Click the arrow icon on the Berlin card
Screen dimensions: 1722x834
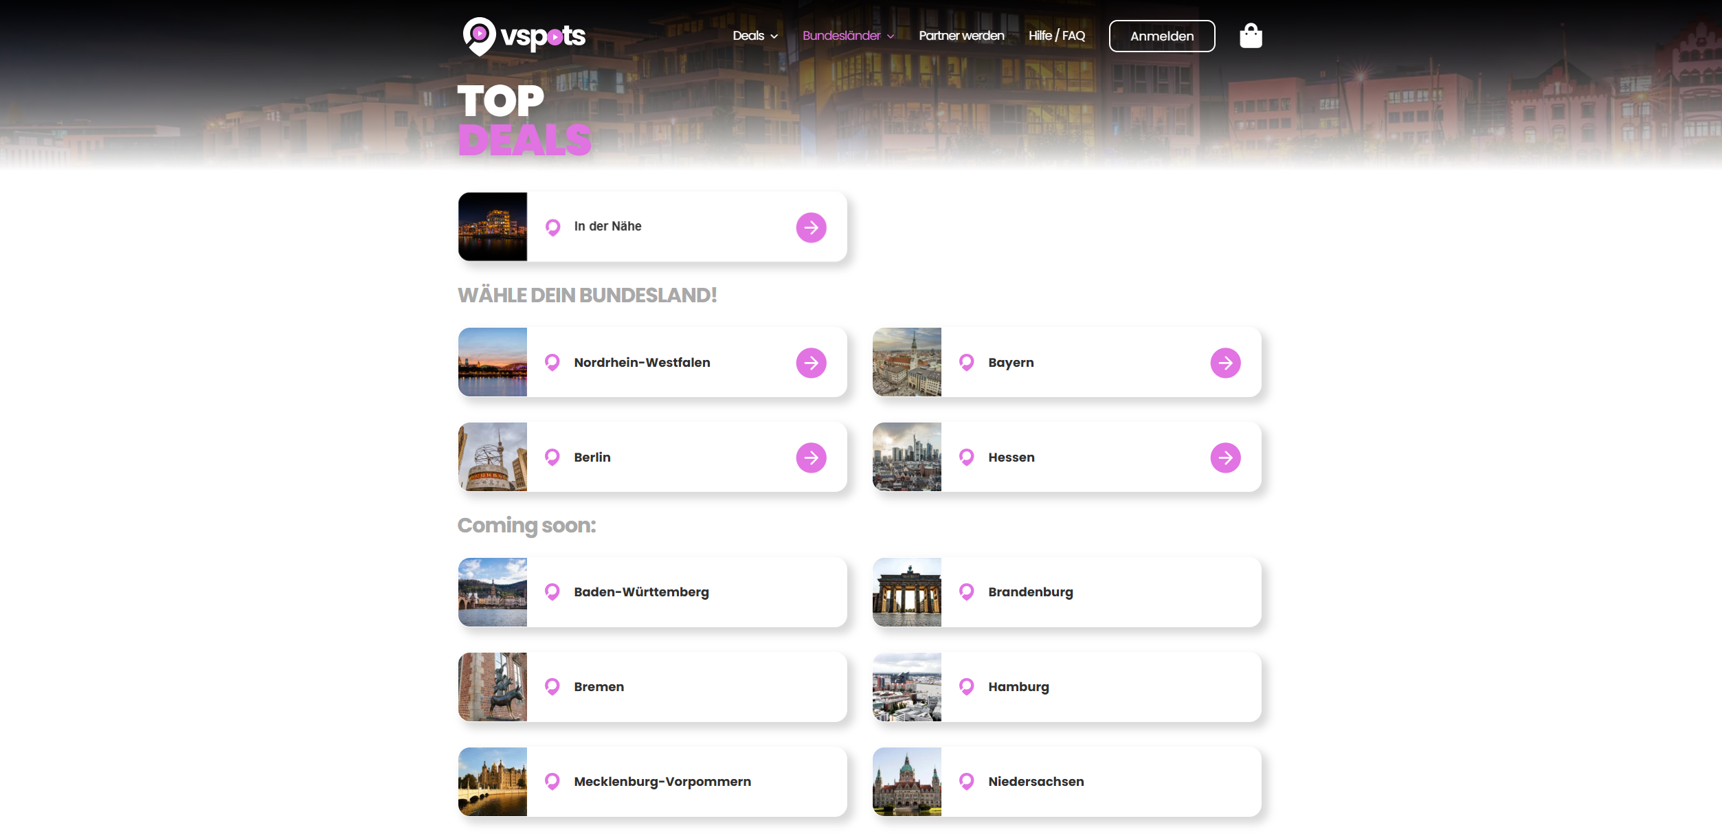pos(812,456)
